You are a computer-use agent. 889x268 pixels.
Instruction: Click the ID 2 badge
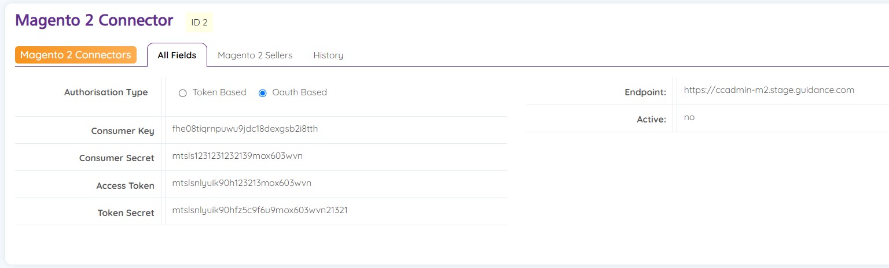[199, 23]
